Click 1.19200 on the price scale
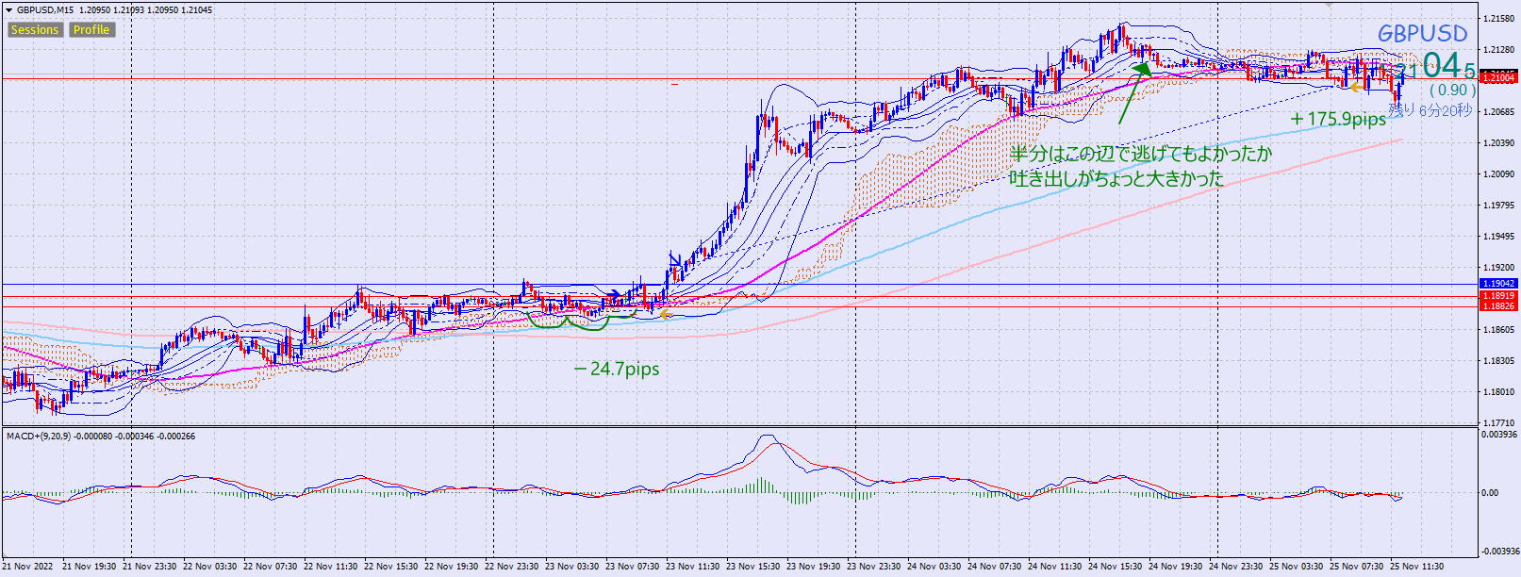1521x577 pixels. point(1499,268)
